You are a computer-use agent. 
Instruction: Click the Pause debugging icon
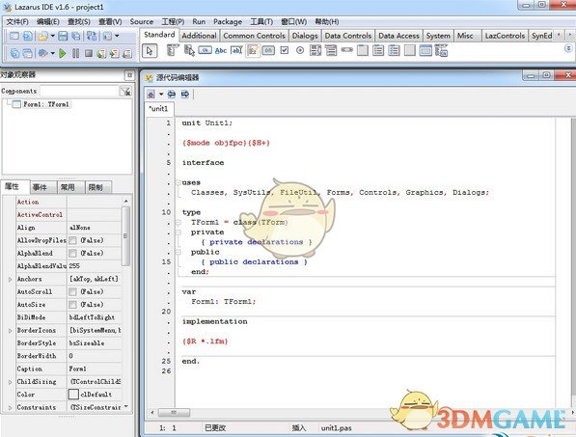pyautogui.click(x=75, y=54)
